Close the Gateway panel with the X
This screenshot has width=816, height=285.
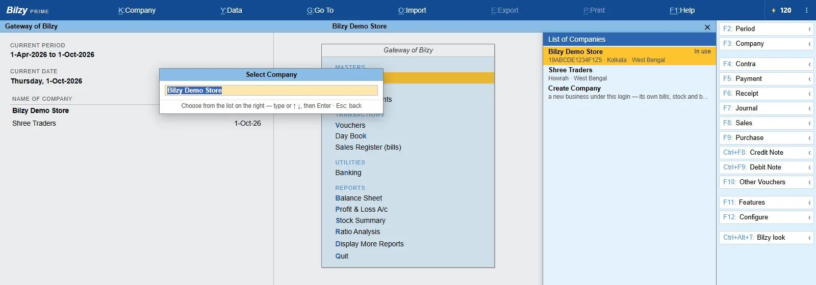click(x=707, y=27)
